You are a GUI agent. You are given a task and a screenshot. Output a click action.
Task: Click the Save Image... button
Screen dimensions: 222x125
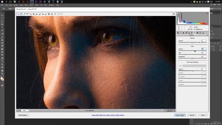[x=23, y=115]
